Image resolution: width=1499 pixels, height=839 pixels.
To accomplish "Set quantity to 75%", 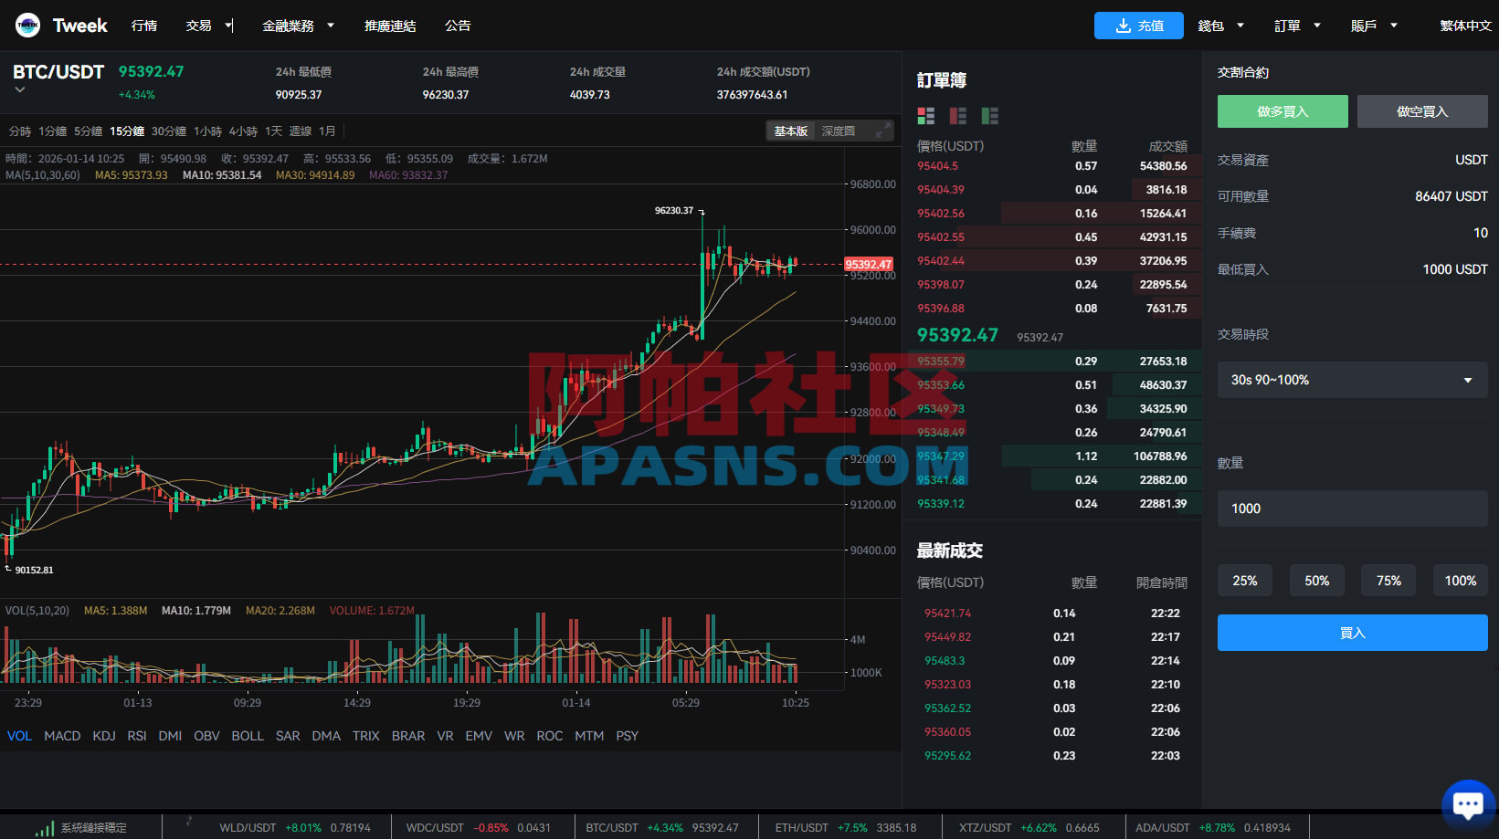I will click(1388, 581).
